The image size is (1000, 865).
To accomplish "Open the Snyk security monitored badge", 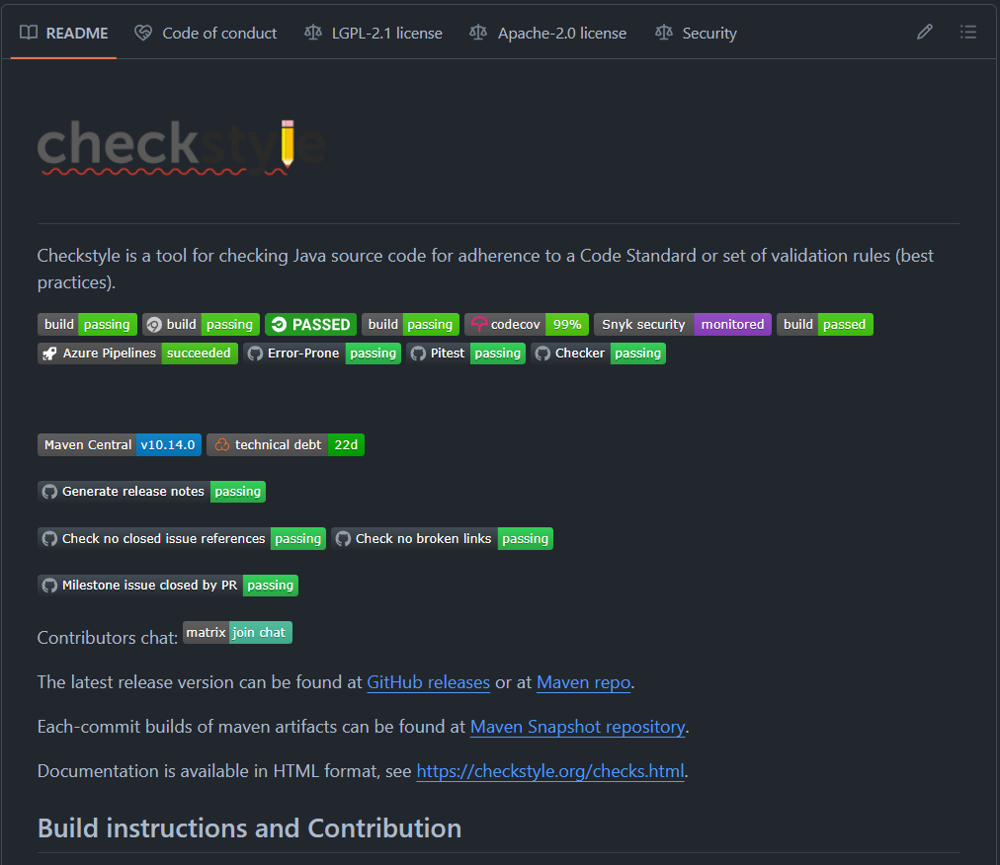I will (683, 325).
